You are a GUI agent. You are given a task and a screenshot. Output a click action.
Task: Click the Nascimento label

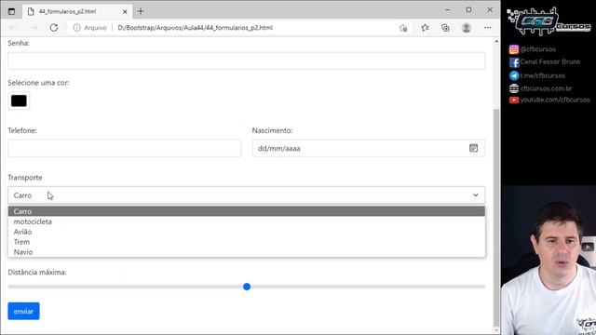[x=272, y=130]
